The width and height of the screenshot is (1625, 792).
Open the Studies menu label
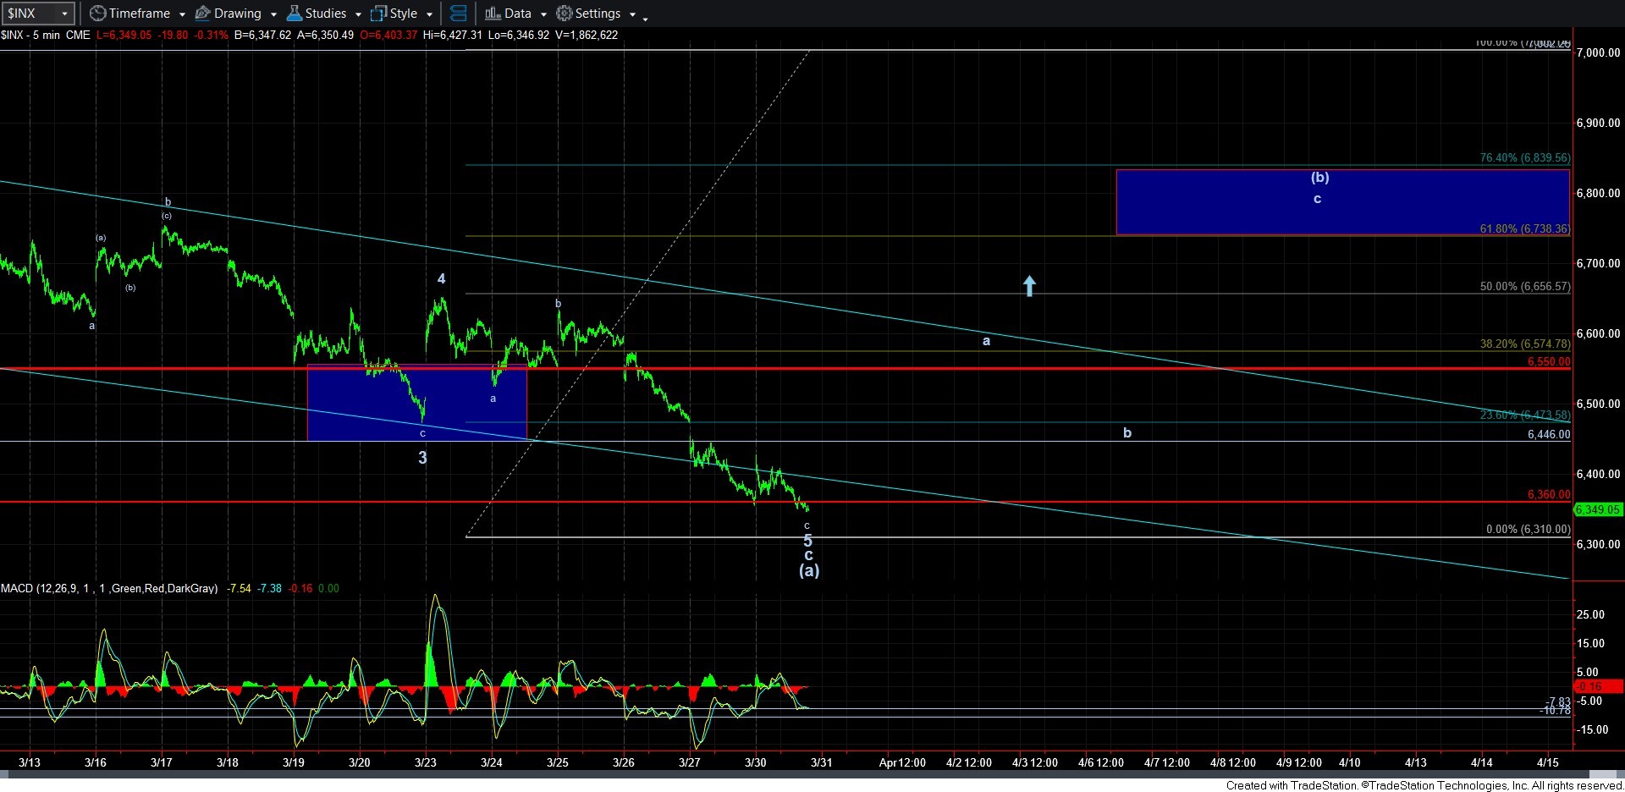click(326, 14)
